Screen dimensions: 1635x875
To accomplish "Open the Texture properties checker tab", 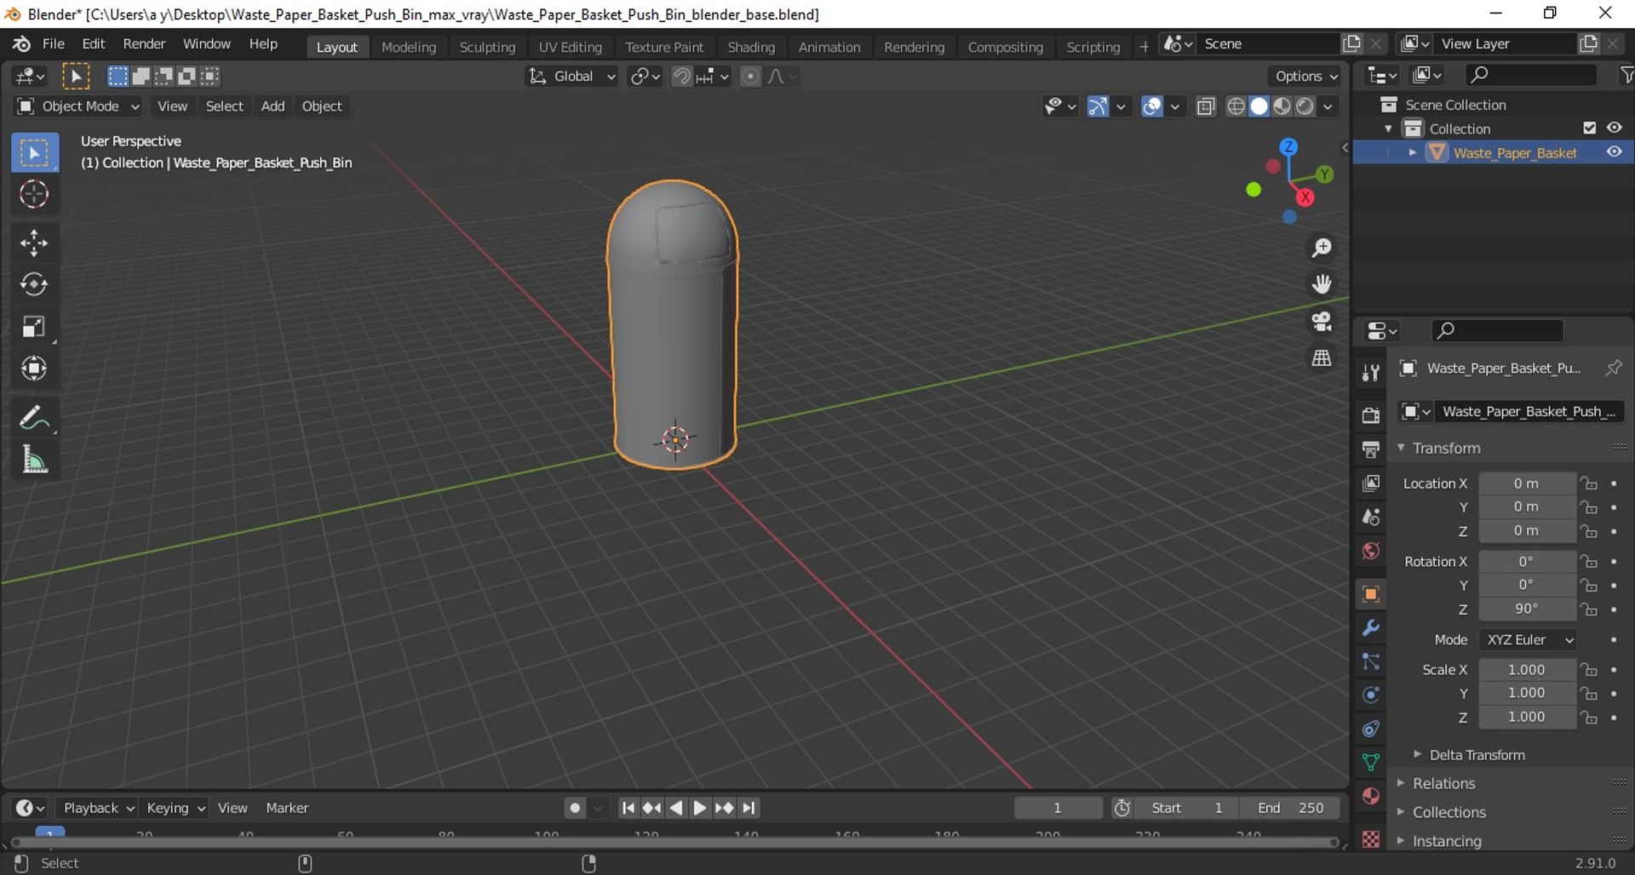I will point(1370,839).
